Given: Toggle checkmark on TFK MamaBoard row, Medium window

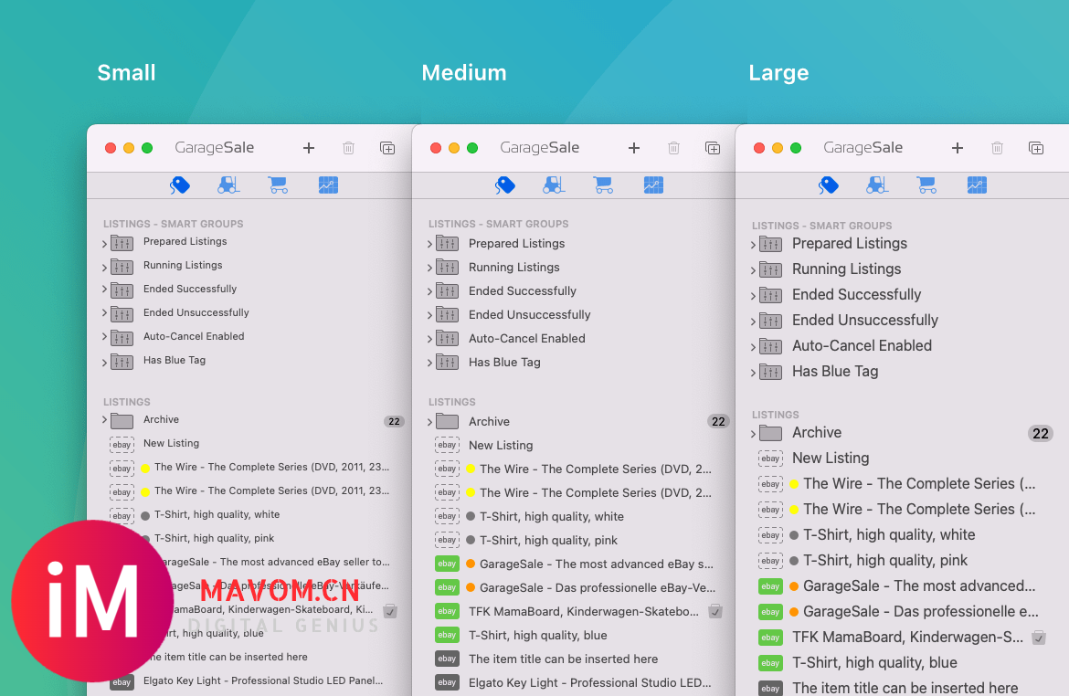Looking at the screenshot, I should point(715,611).
